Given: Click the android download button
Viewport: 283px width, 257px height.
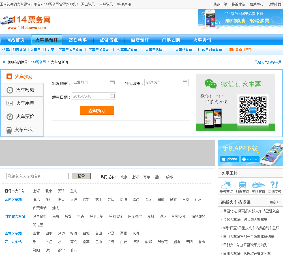Looking at the screenshot, I should [x=250, y=159].
